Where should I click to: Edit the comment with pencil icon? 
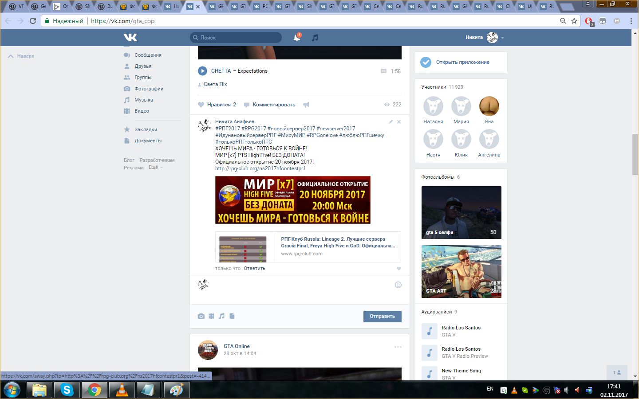(390, 122)
